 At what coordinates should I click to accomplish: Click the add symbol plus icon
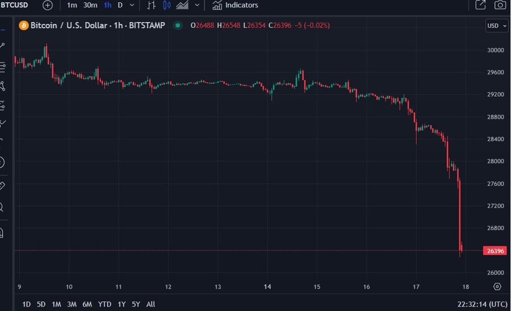tap(48, 5)
